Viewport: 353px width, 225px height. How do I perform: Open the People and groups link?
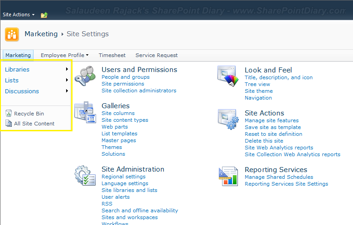(126, 77)
